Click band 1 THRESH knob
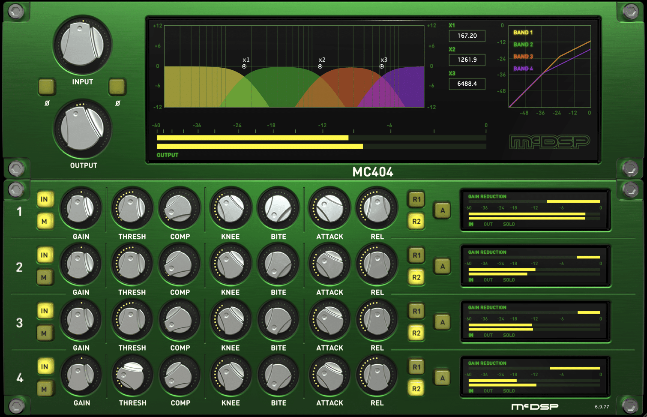 (132, 209)
